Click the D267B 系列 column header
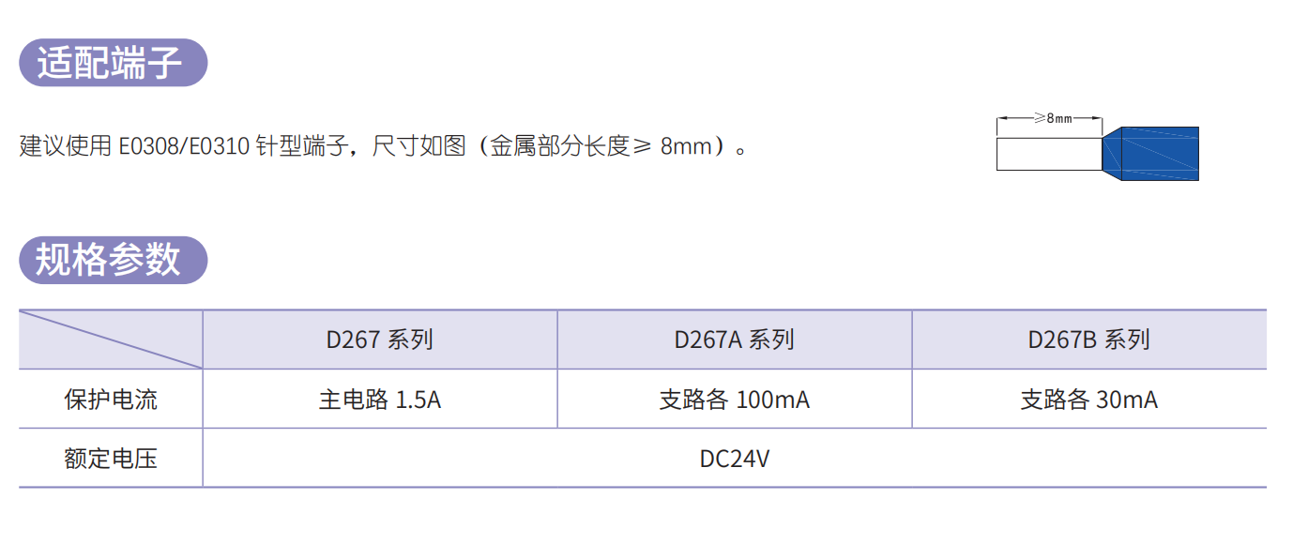The height and width of the screenshot is (543, 1308). coord(1089,339)
